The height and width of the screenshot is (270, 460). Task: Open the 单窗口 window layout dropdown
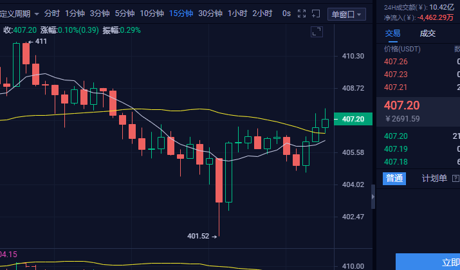(x=347, y=14)
